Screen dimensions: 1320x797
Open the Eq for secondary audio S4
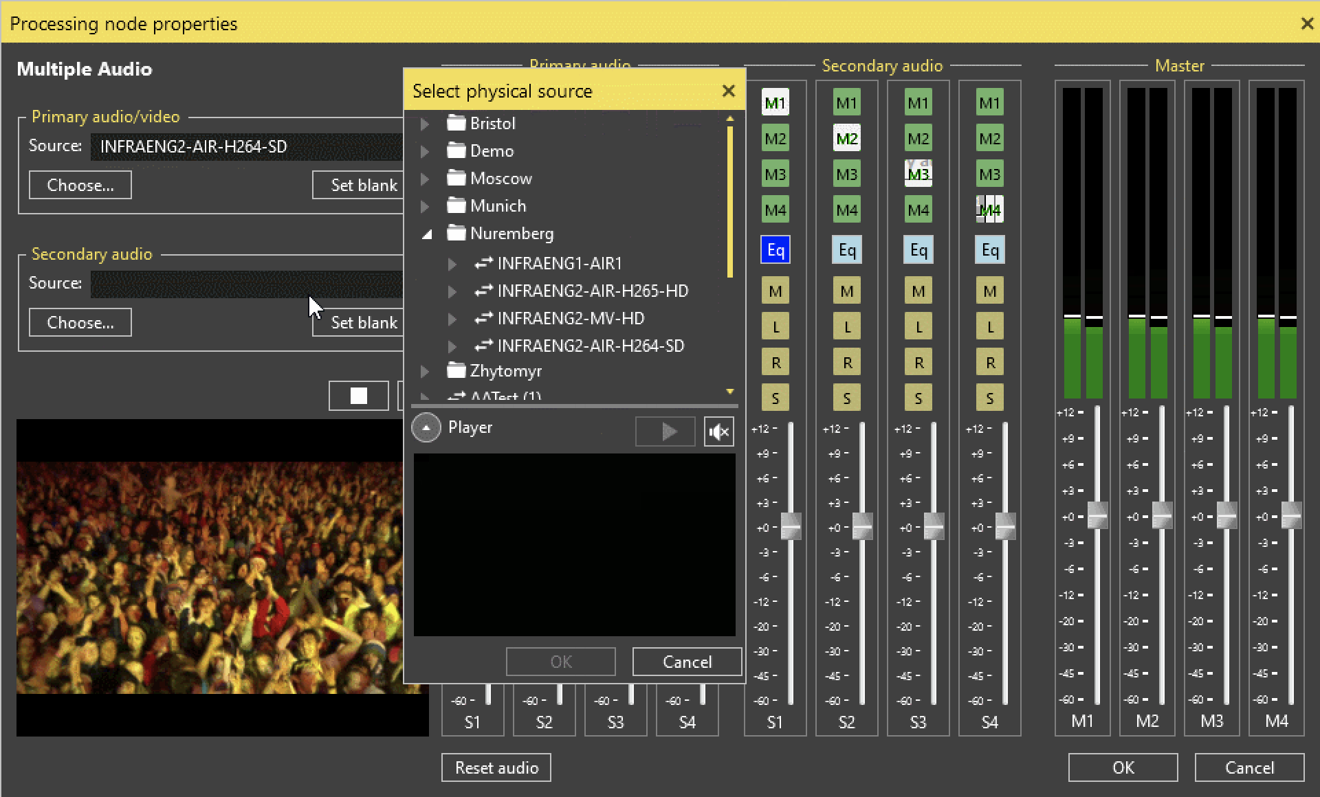[x=989, y=250]
